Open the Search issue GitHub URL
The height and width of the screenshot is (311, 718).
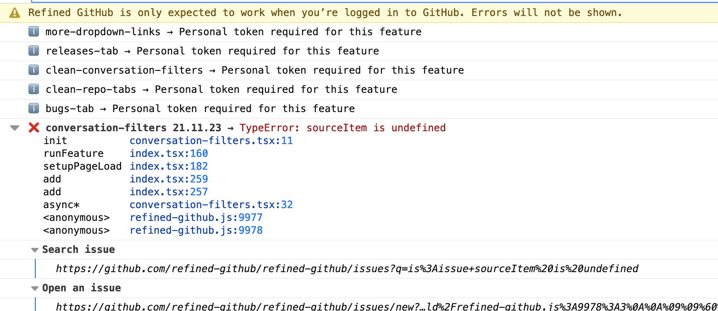346,269
